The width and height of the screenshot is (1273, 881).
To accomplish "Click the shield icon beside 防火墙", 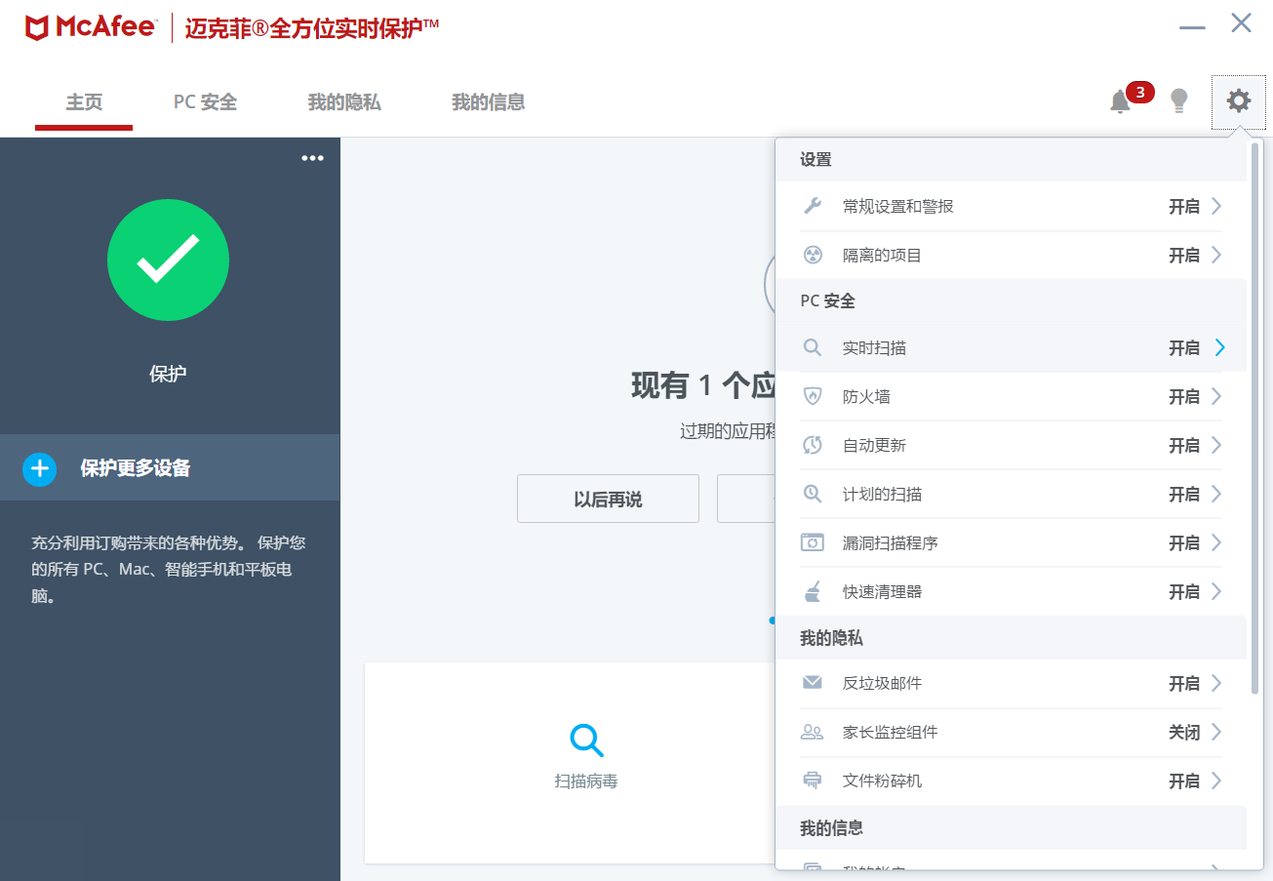I will (x=812, y=396).
